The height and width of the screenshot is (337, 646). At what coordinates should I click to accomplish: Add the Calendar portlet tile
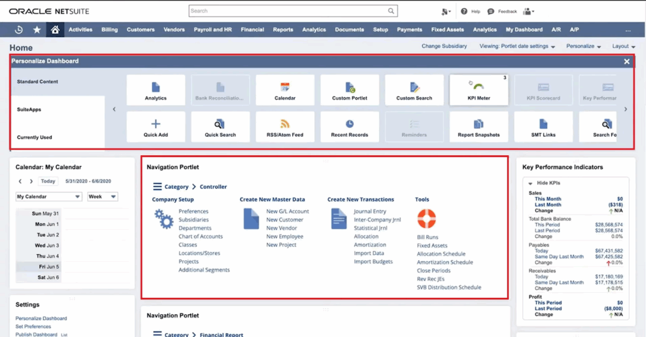[285, 90]
